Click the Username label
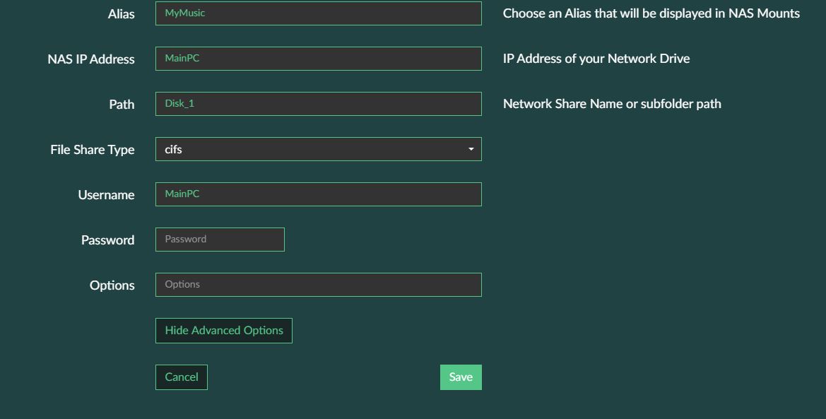The image size is (826, 419). (x=106, y=195)
